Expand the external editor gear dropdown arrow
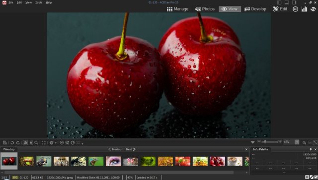The image size is (318, 180). pos(56,143)
